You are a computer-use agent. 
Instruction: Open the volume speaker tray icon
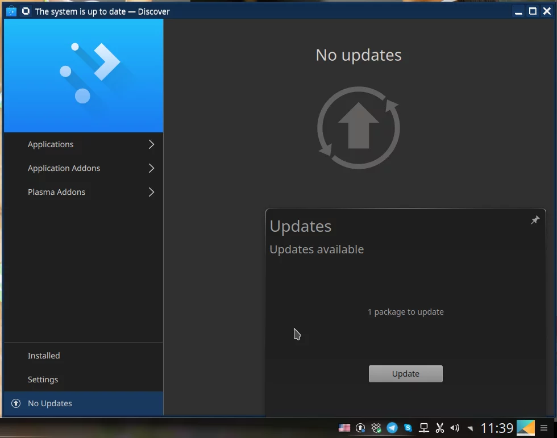pyautogui.click(x=455, y=428)
